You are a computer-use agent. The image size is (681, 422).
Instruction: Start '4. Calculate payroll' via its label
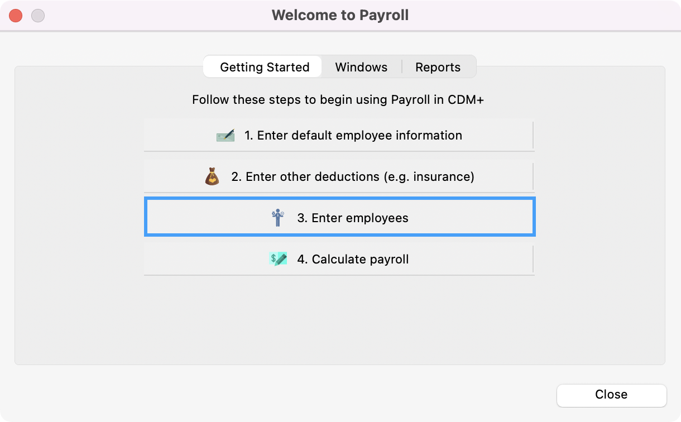pyautogui.click(x=353, y=259)
